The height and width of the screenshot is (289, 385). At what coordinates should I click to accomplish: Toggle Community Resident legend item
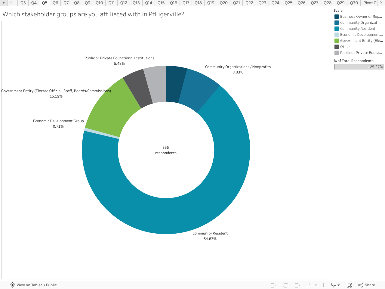point(358,29)
